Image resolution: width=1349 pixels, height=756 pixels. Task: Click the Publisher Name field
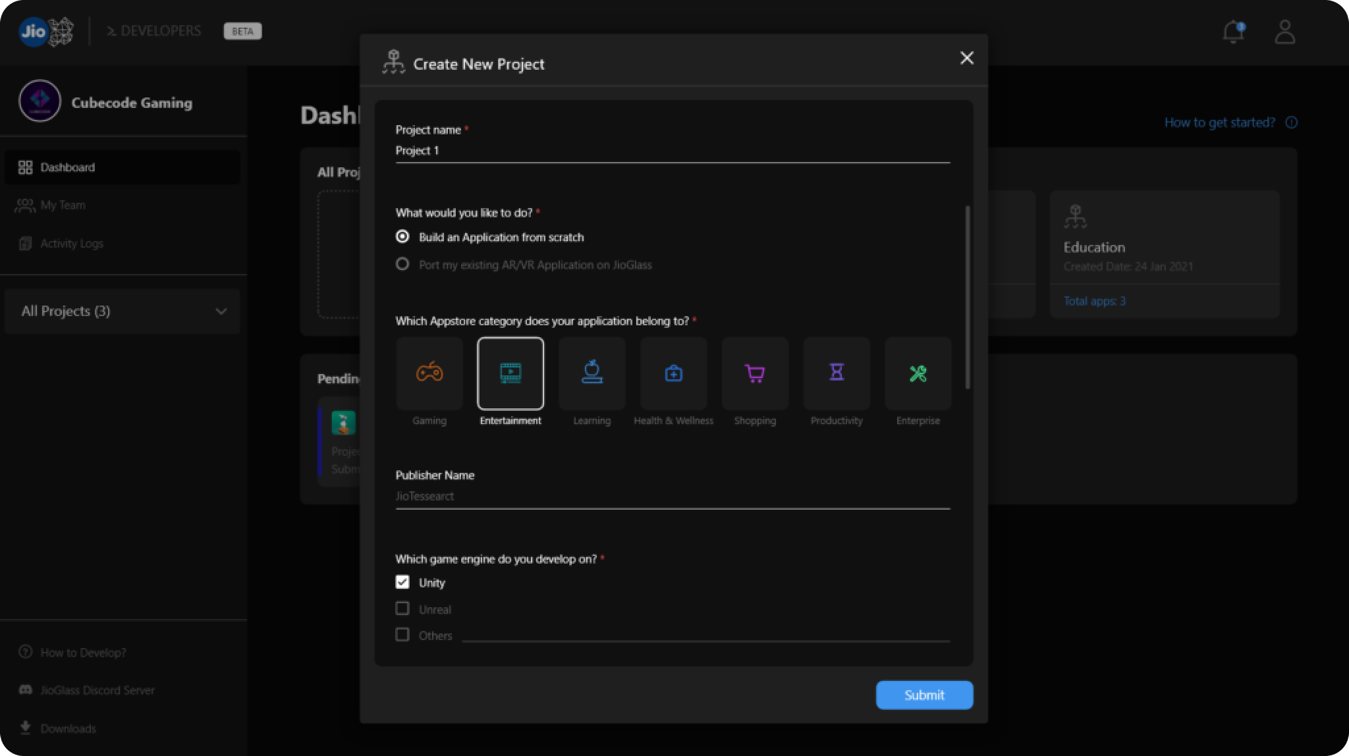[673, 497]
